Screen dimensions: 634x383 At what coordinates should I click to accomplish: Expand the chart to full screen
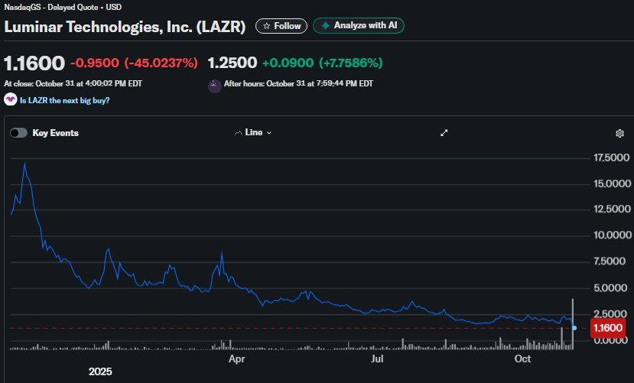[x=444, y=133]
